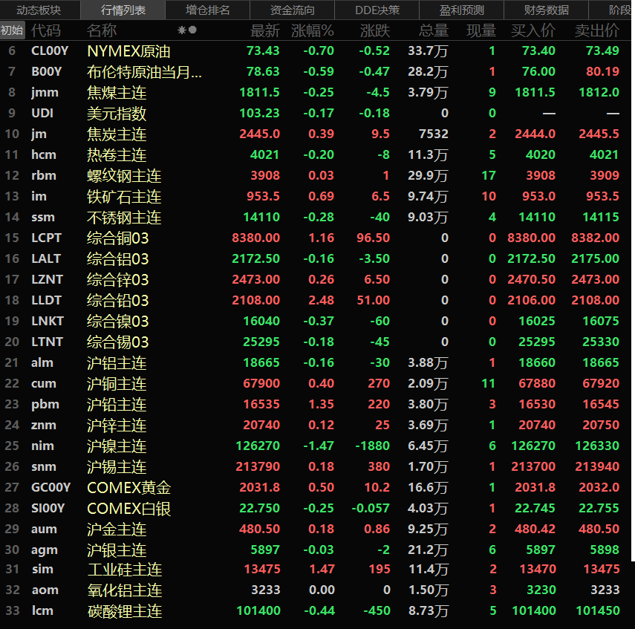Select the 沪镍主连 row
Viewport: 635px width, 629px height.
click(117, 446)
